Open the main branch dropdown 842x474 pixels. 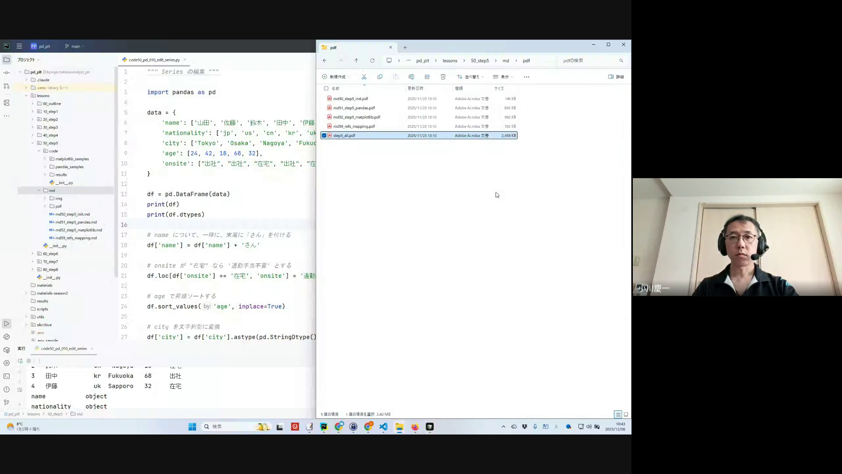pyautogui.click(x=75, y=46)
